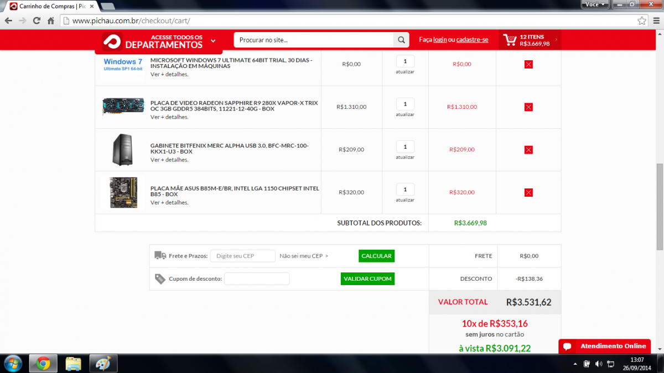Click atualizar under Windows 7 quantity

pos(405,72)
